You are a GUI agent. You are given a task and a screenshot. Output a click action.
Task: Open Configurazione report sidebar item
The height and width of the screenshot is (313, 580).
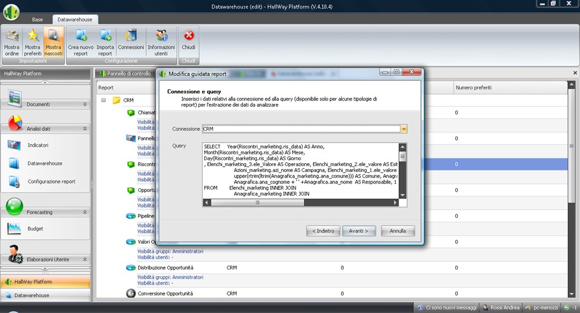[52, 182]
